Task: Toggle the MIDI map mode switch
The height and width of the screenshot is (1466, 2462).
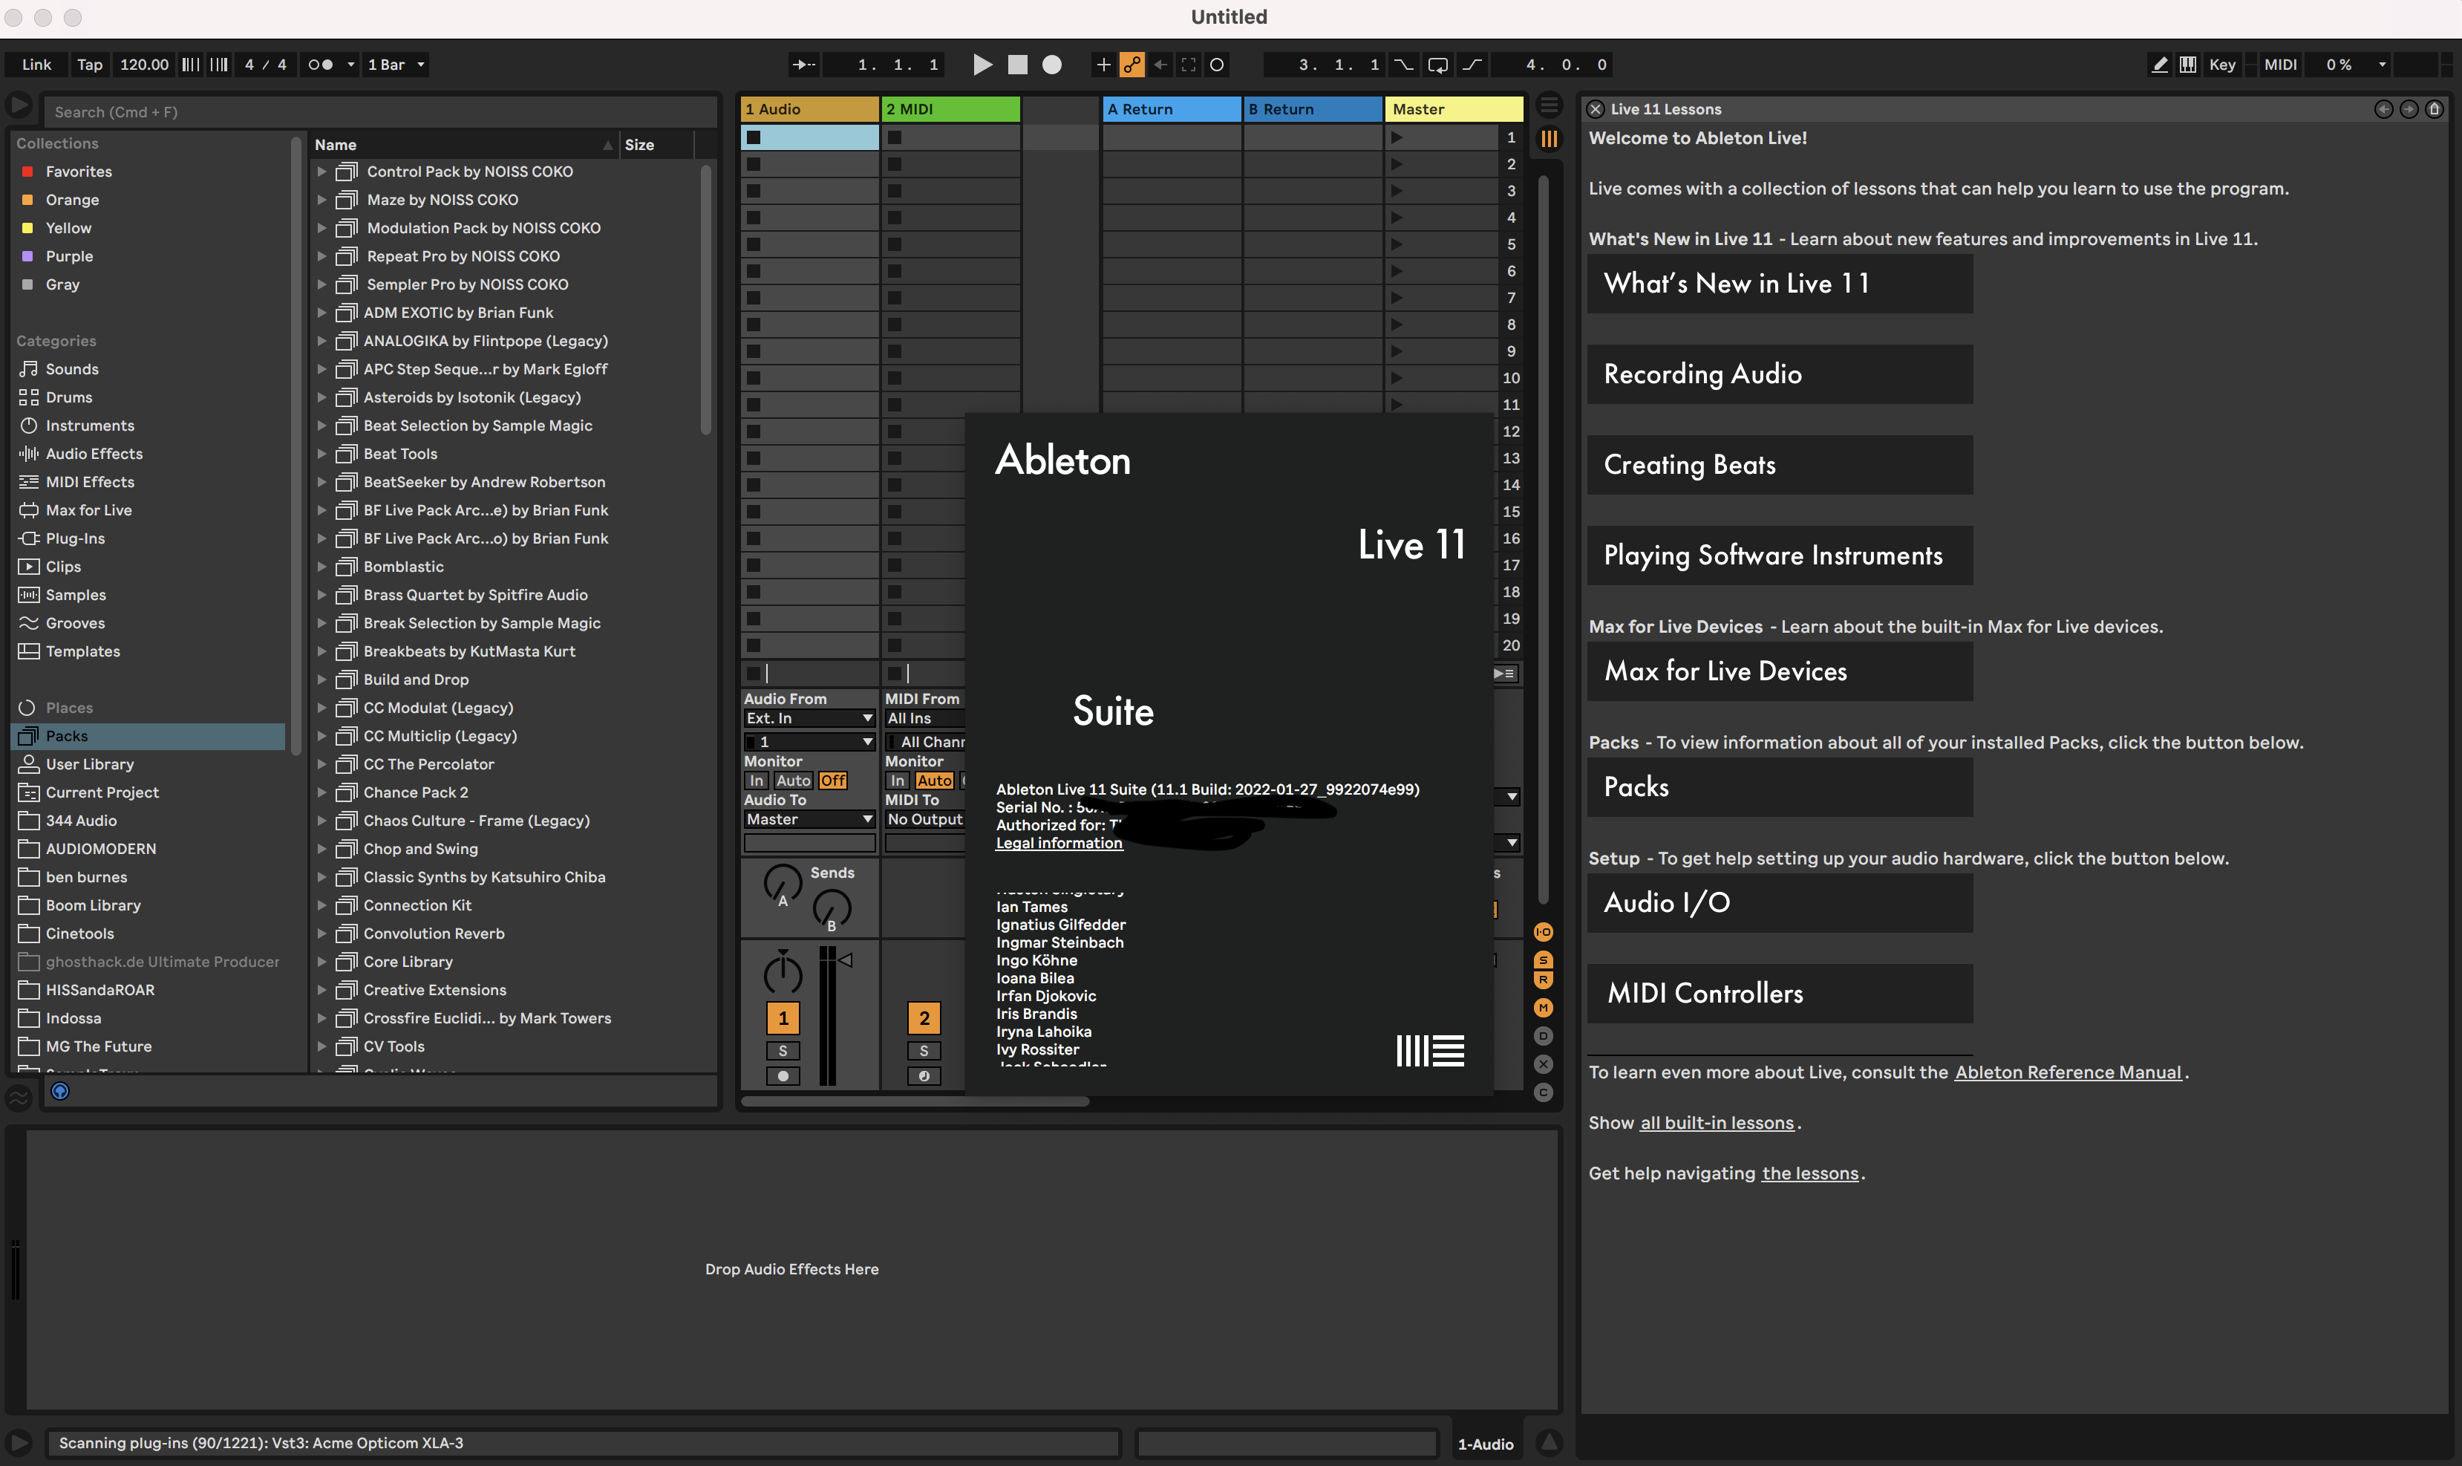Action: [2280, 64]
